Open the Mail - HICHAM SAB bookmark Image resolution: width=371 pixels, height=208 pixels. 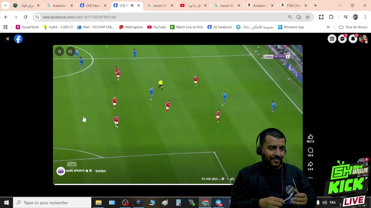click(x=96, y=27)
